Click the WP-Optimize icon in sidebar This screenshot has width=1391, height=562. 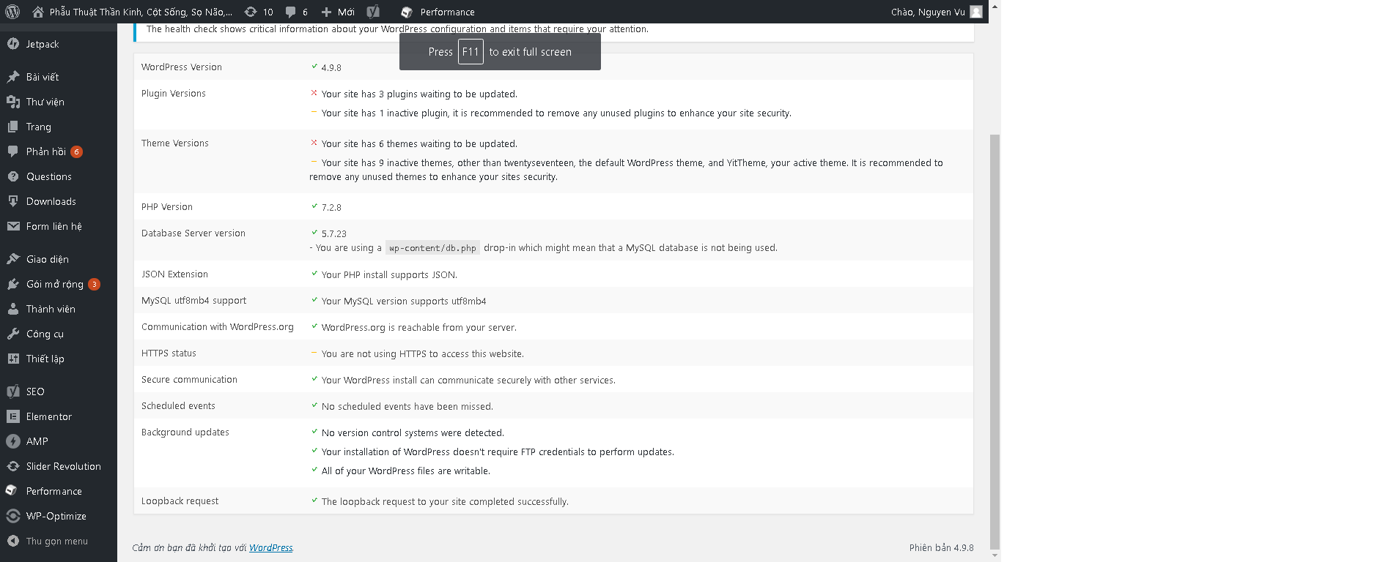(x=13, y=516)
